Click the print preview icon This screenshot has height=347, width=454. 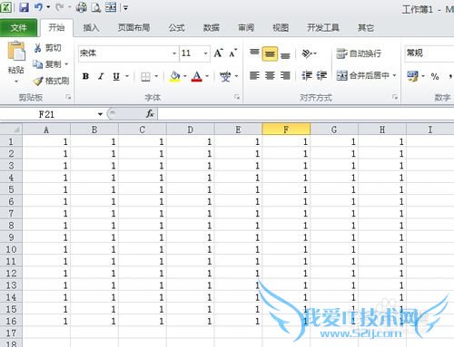point(96,7)
